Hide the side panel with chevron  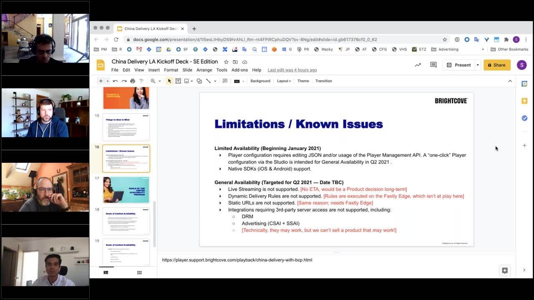coord(524,270)
